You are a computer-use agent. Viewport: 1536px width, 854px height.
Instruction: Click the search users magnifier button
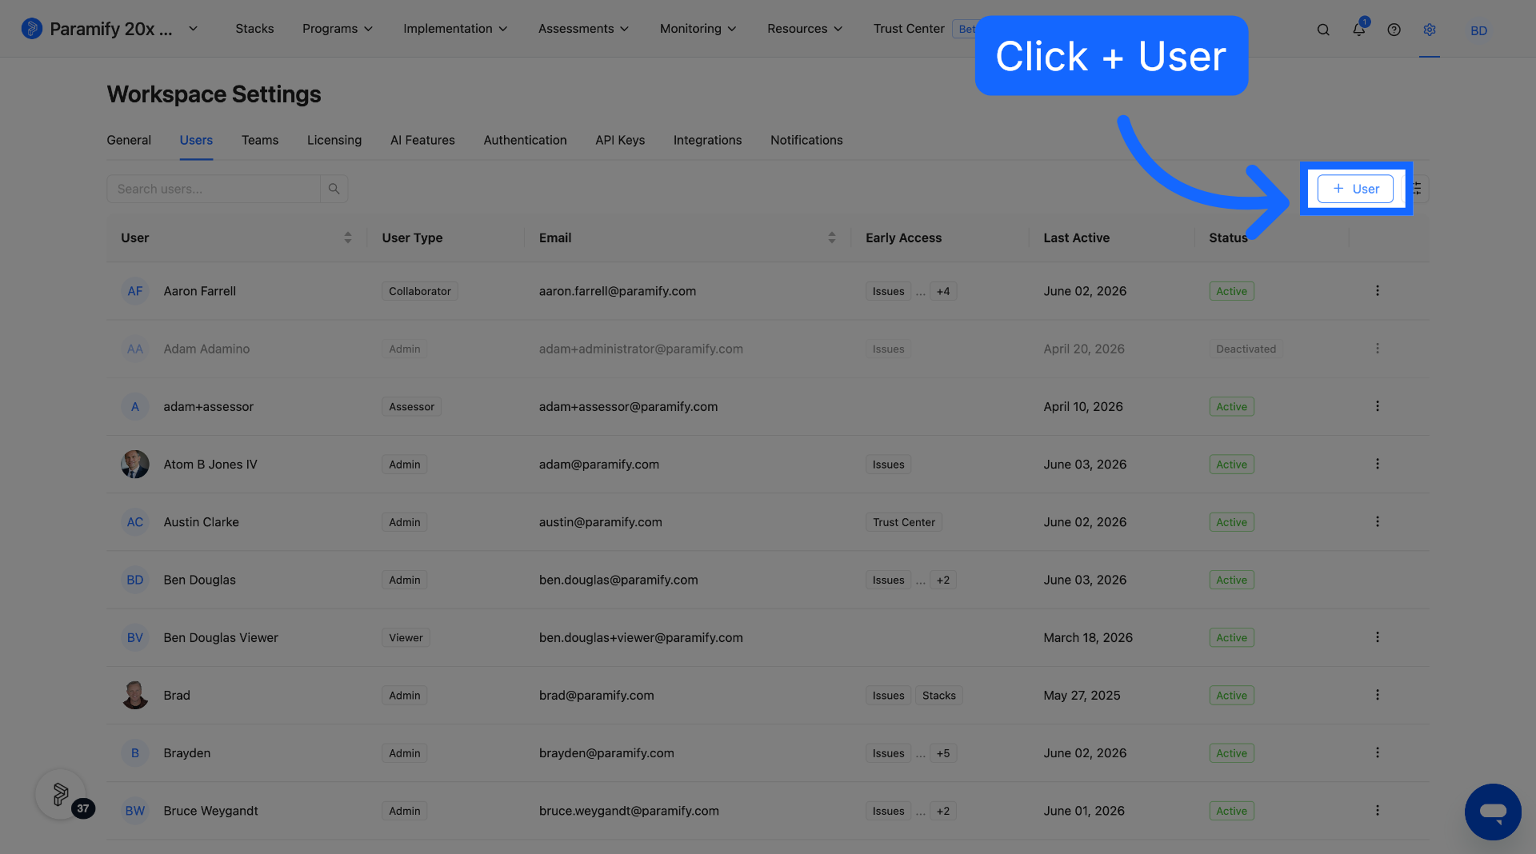334,189
